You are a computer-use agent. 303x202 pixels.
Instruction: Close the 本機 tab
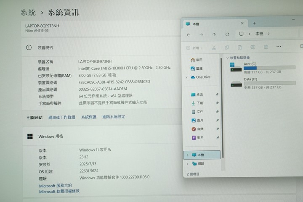point(242,23)
